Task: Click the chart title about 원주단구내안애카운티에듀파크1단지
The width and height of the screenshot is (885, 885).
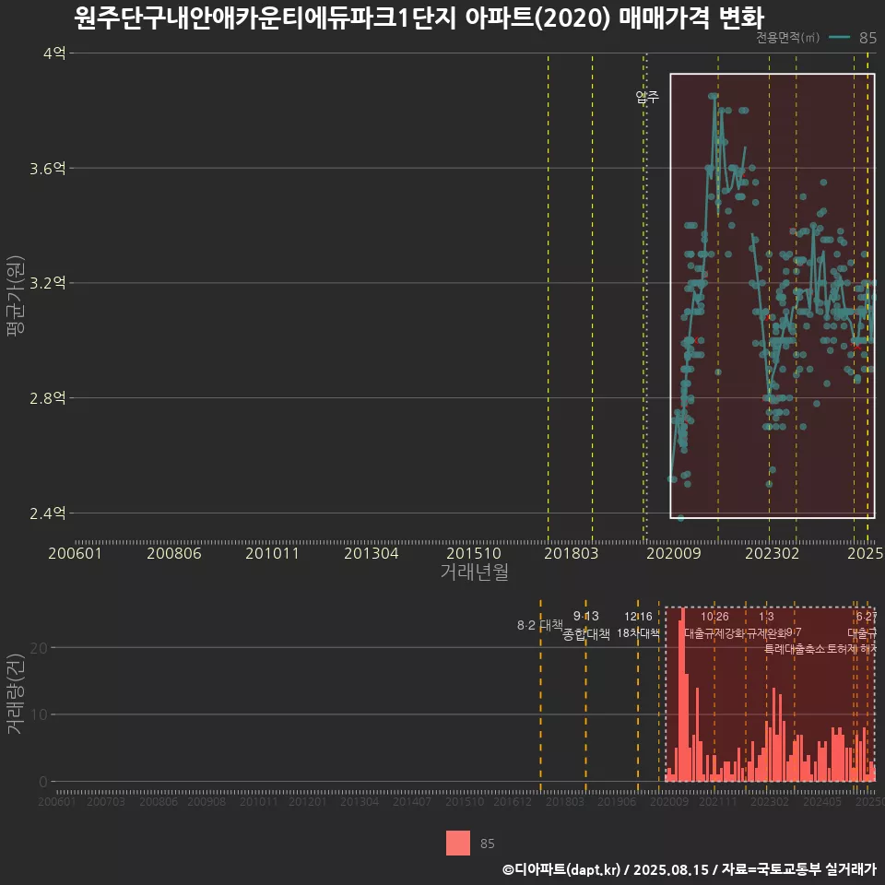Action: coord(419,18)
